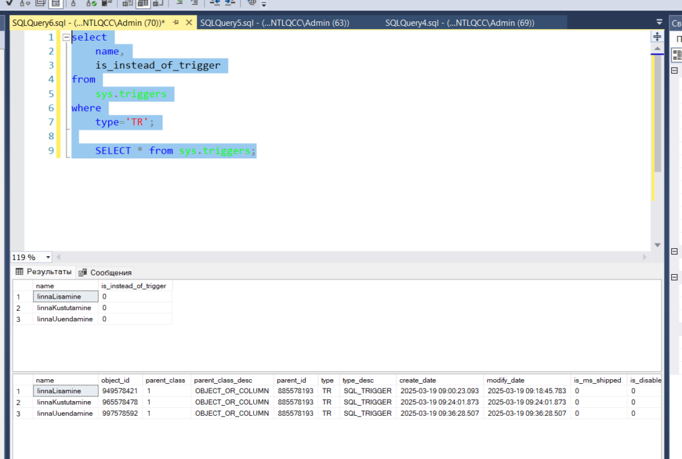Image resolution: width=682 pixels, height=459 pixels.
Task: Click the parent_class column header
Action: pos(167,380)
